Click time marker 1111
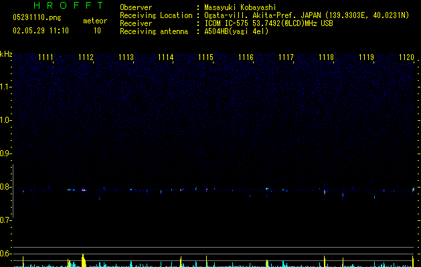Viewport: 421px width, 267px height. 46,57
